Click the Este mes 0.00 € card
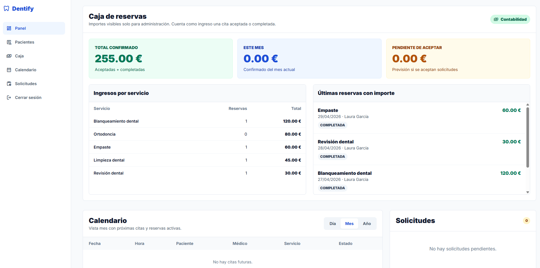 pyautogui.click(x=309, y=59)
